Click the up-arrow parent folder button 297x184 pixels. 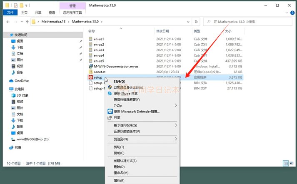(27, 21)
